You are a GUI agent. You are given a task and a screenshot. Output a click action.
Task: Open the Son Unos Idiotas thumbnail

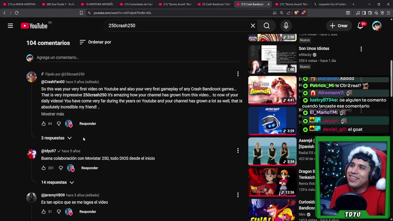pyautogui.click(x=272, y=60)
